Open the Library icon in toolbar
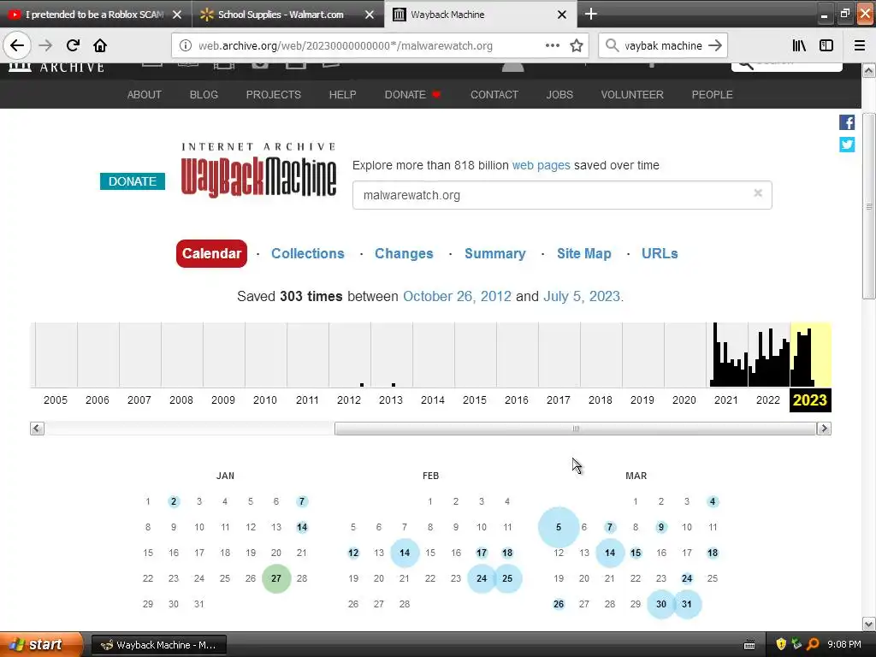Screen dimensions: 876x657 click(x=799, y=46)
